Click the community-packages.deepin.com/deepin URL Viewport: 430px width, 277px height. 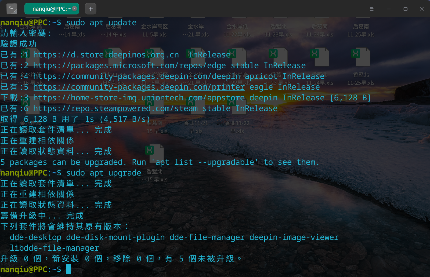click(137, 76)
